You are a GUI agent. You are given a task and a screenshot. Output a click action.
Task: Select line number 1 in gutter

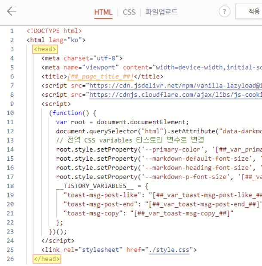[12, 31]
